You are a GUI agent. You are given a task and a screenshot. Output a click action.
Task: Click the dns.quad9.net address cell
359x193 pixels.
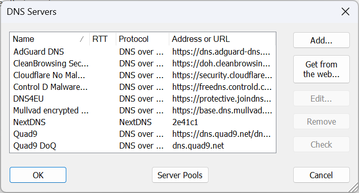click(198, 146)
